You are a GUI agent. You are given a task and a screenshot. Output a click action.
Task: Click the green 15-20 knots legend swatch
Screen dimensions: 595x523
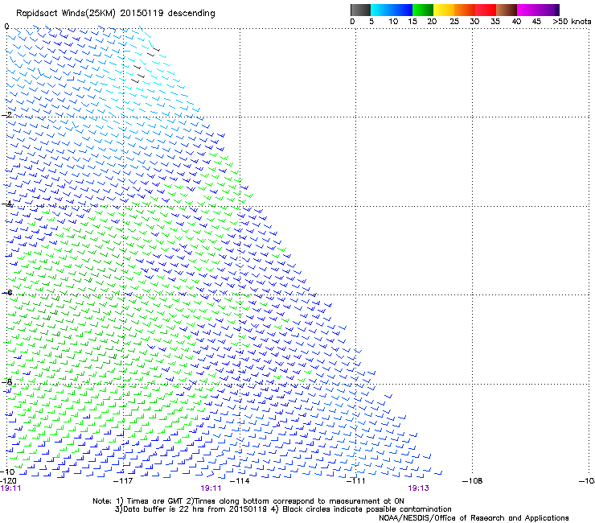coord(423,10)
